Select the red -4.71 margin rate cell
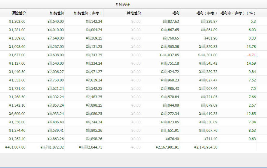 click(251, 55)
